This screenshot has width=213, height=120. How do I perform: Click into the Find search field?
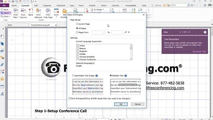click(179, 5)
